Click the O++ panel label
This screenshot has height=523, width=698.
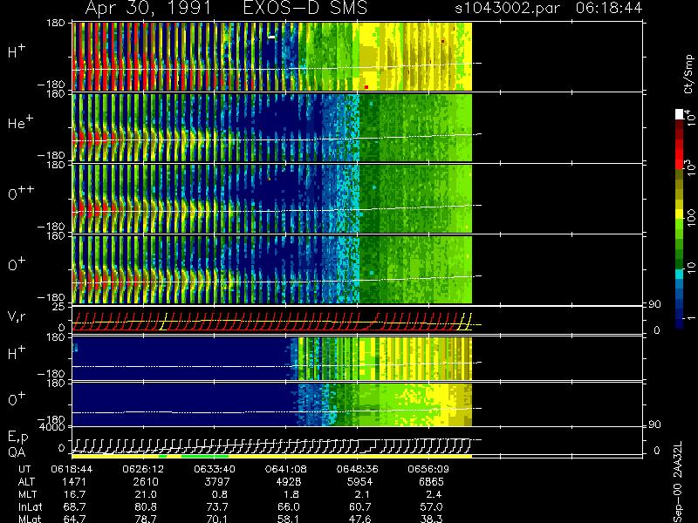pyautogui.click(x=21, y=193)
